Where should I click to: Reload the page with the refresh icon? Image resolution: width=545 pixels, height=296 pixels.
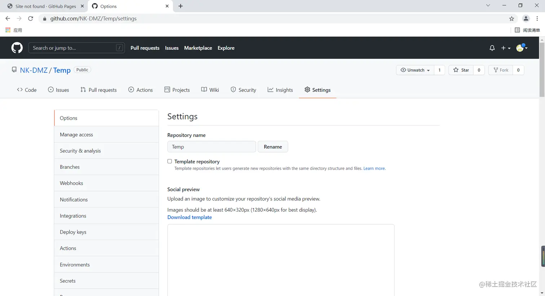tap(31, 19)
